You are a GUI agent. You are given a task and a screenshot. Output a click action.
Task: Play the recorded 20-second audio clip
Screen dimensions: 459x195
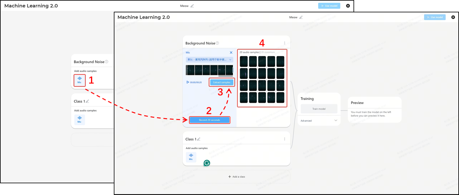pyautogui.click(x=188, y=82)
